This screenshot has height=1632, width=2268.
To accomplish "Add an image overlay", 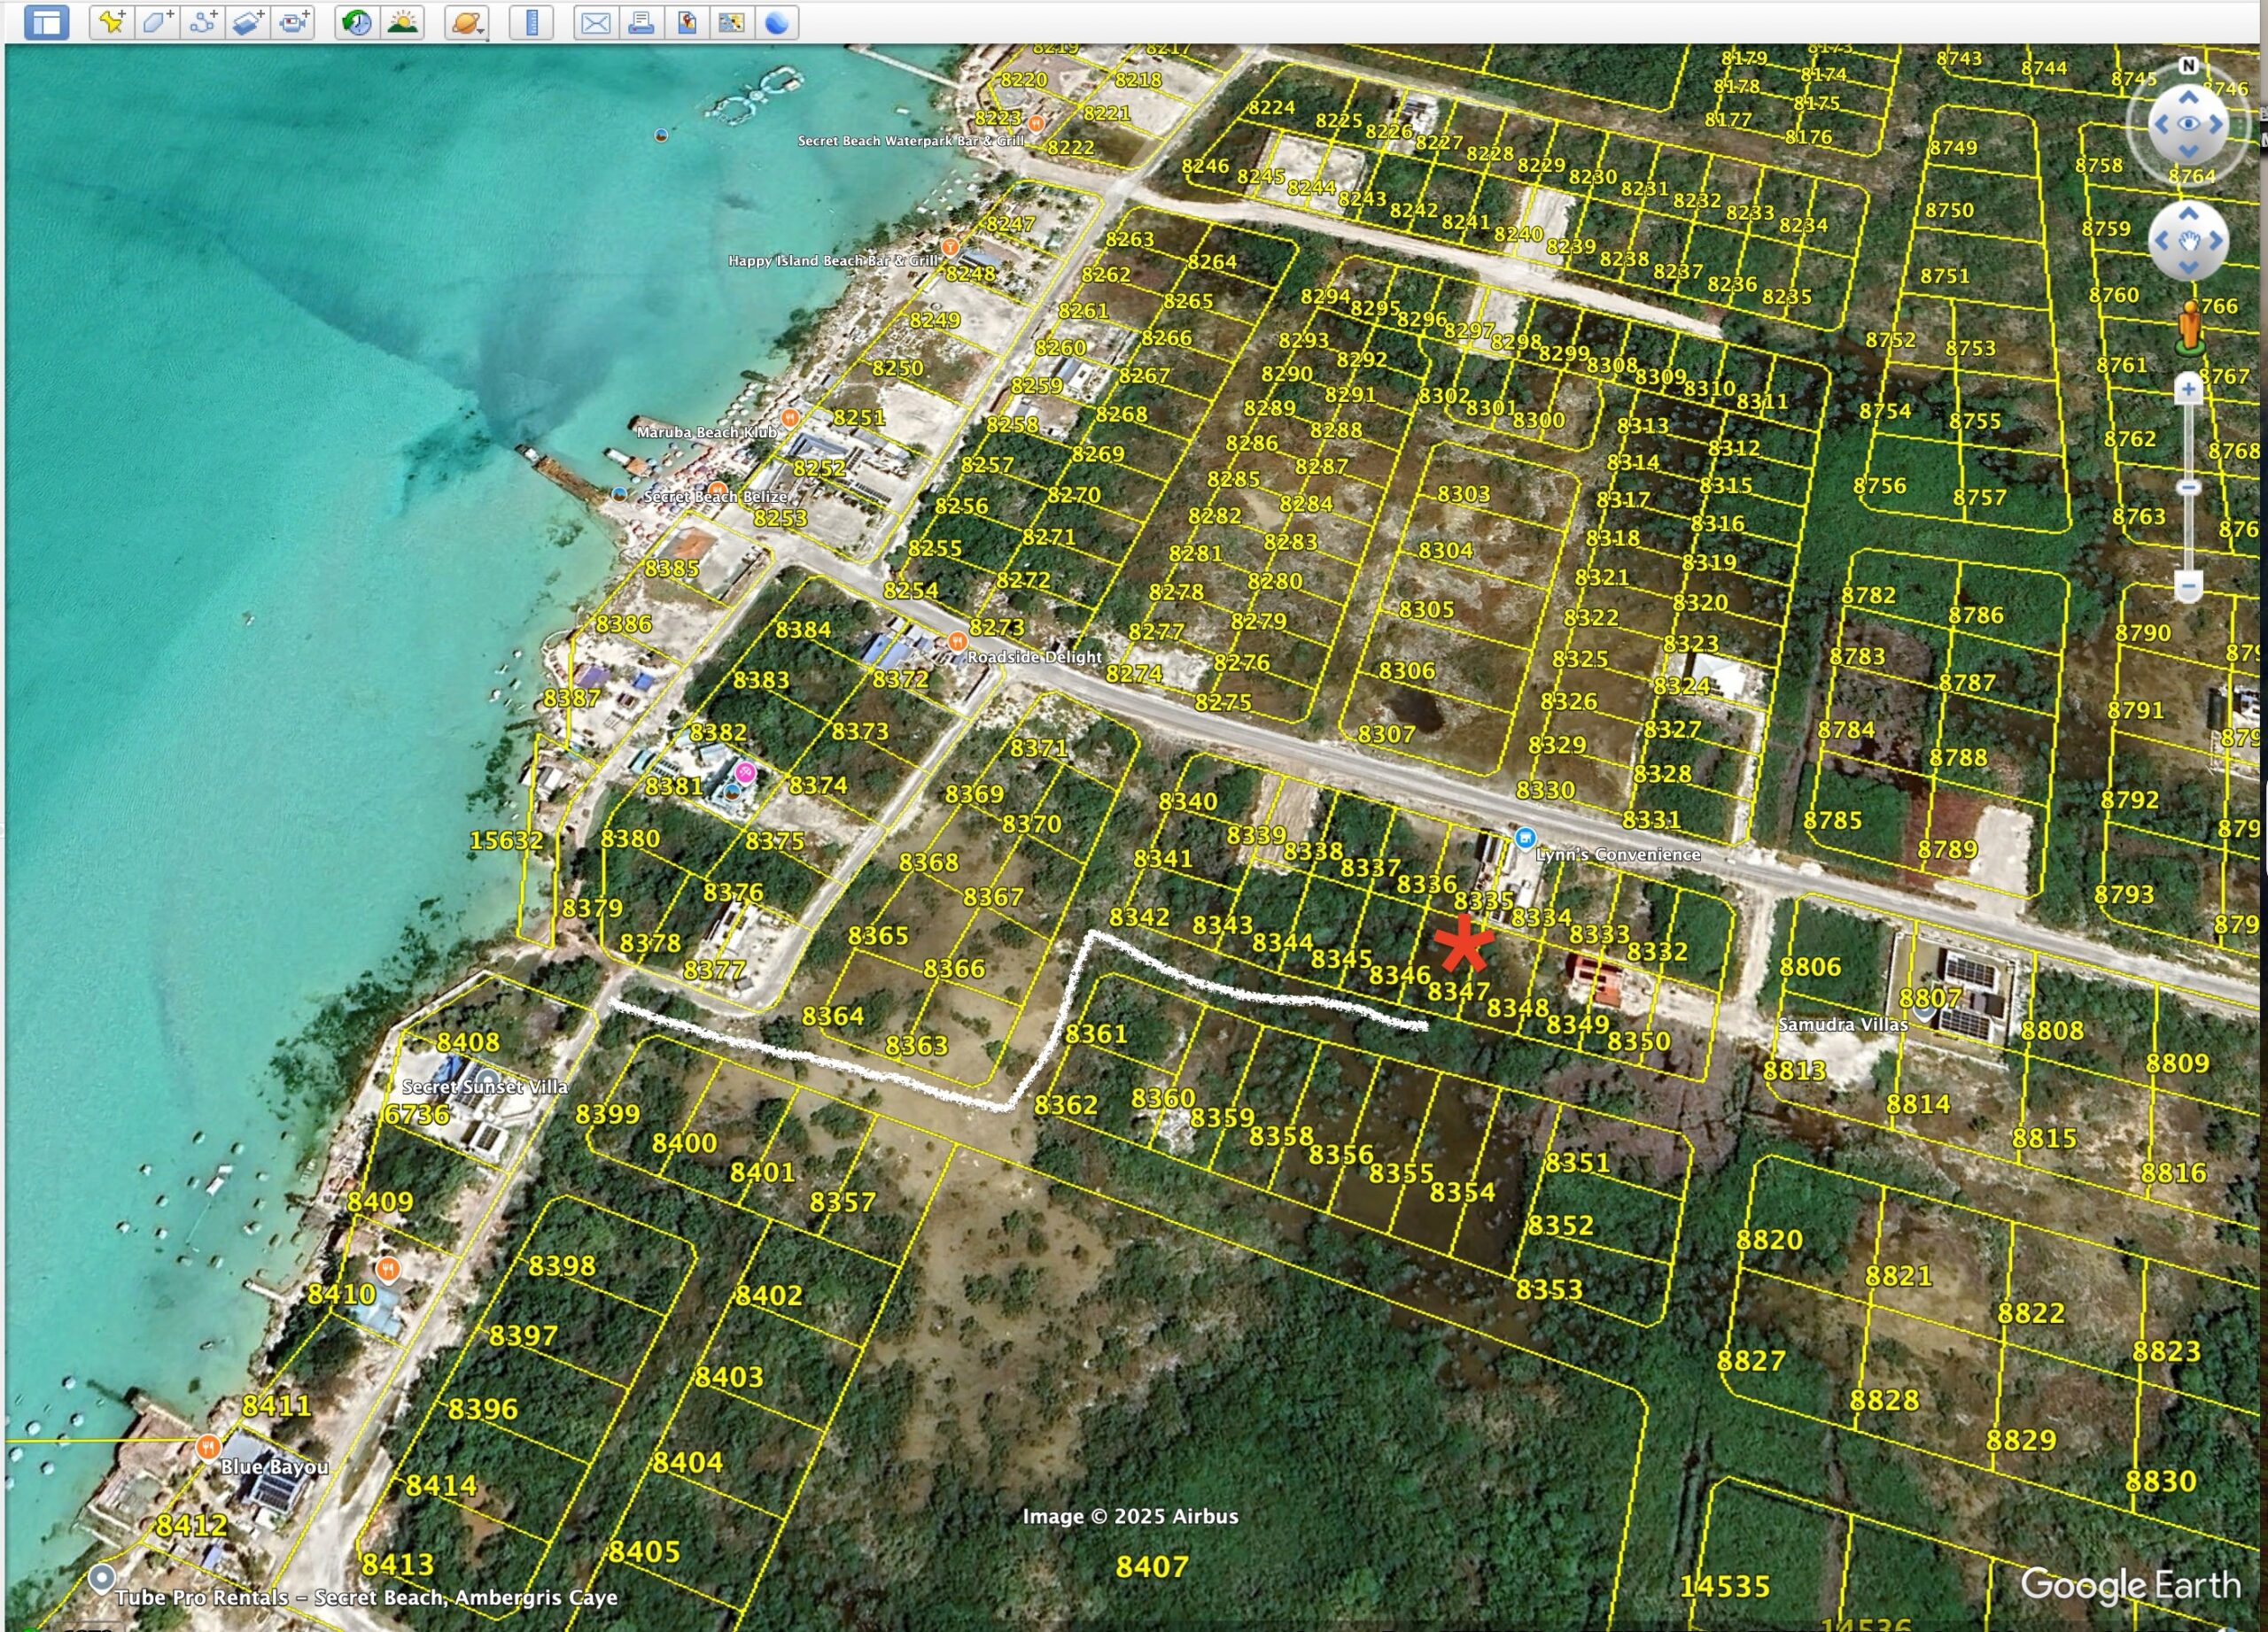I will click(248, 22).
